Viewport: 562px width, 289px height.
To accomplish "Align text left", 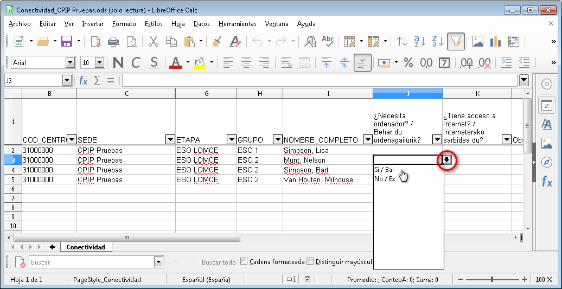I will 228,63.
